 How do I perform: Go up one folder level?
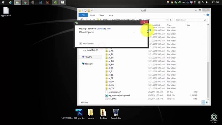pyautogui.click(x=94, y=20)
